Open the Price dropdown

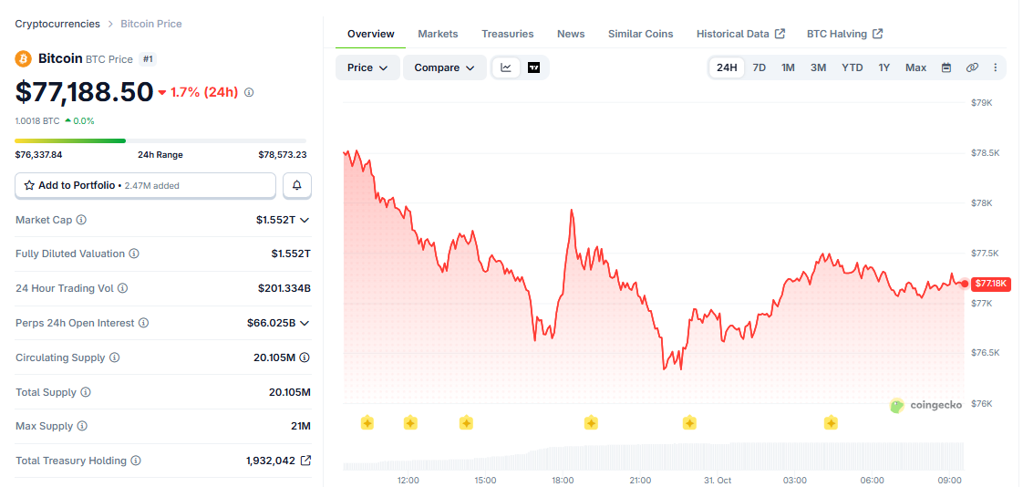[368, 67]
